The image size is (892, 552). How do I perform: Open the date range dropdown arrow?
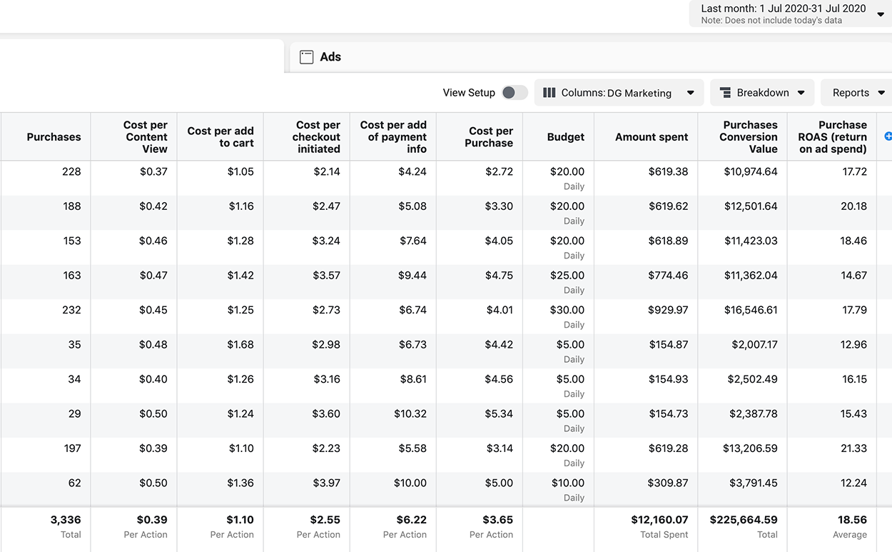click(x=881, y=14)
